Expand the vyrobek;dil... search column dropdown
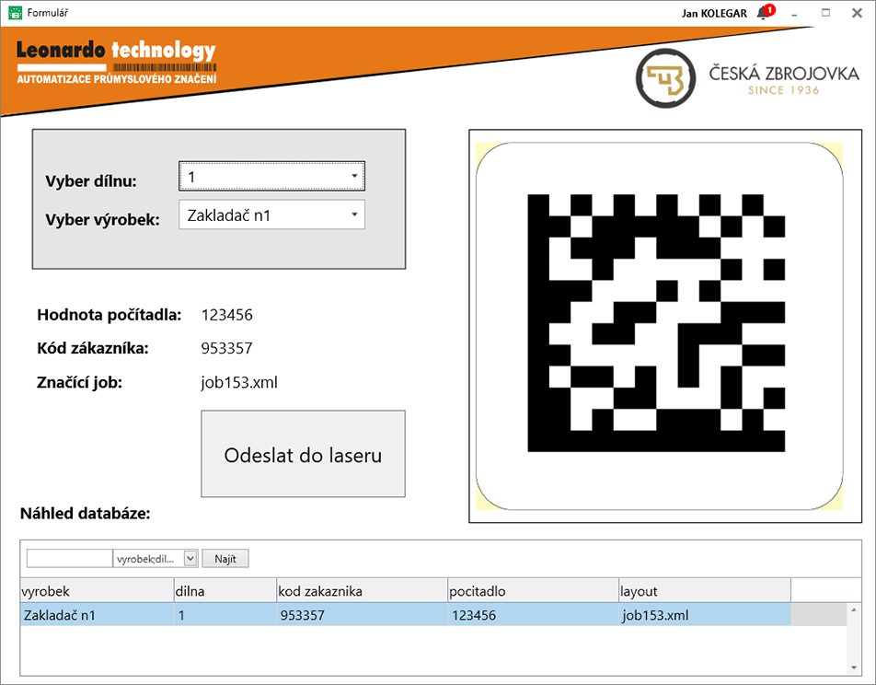This screenshot has width=876, height=685. point(190,558)
